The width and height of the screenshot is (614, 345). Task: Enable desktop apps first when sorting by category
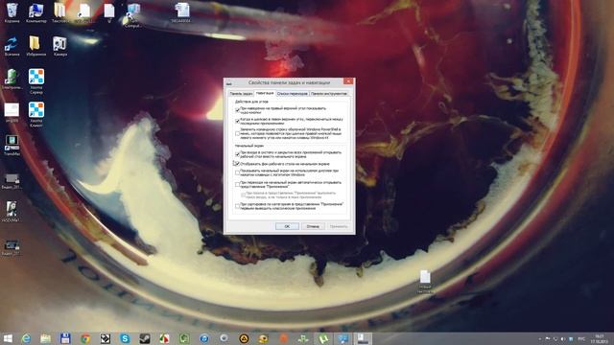pos(237,206)
